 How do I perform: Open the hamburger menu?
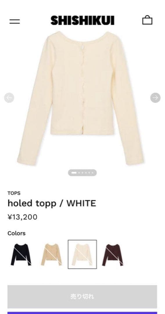tap(15, 21)
